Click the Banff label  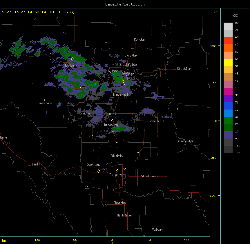pos(36,164)
